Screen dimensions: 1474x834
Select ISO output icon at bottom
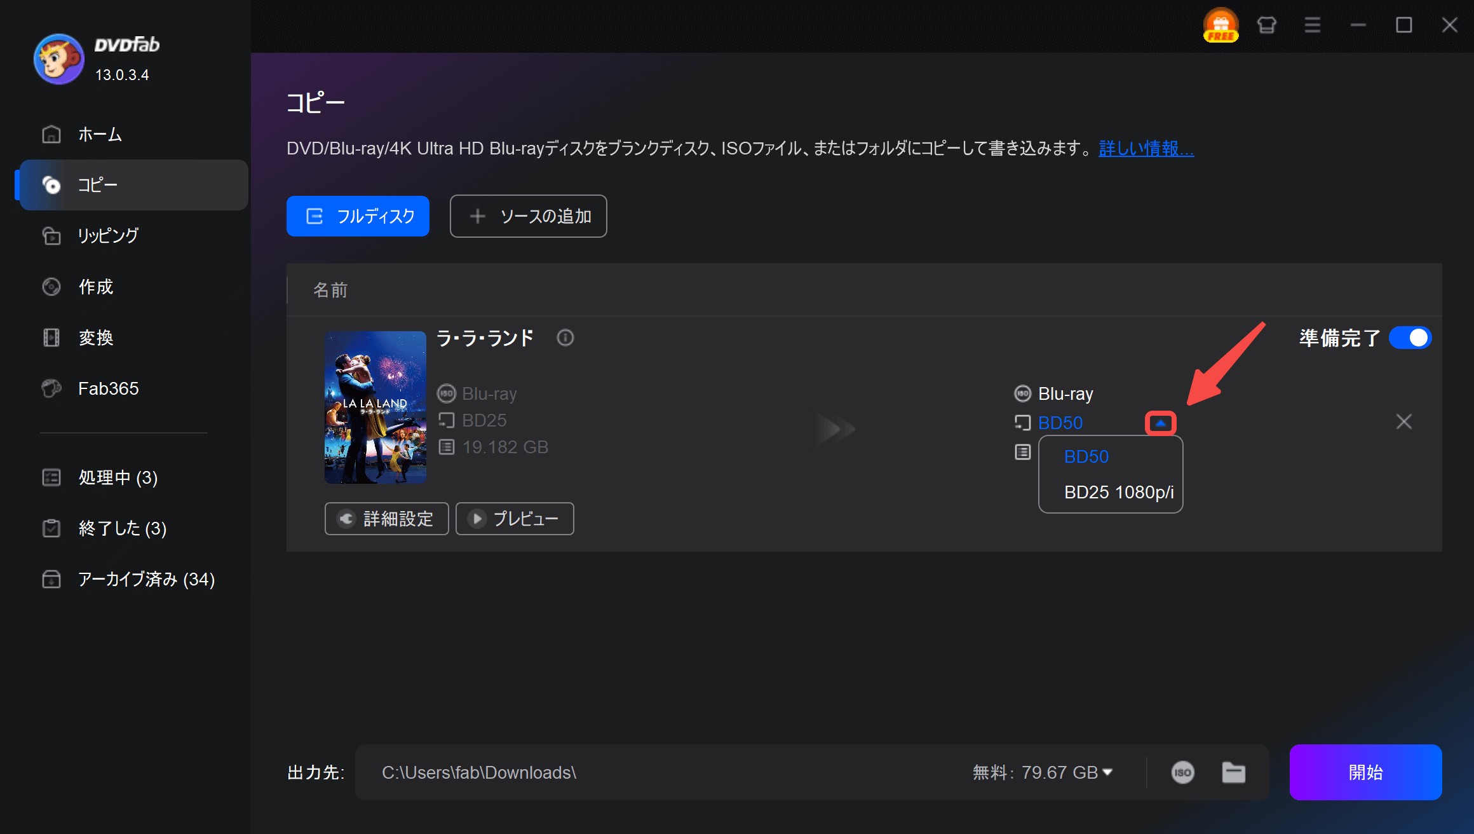tap(1182, 772)
